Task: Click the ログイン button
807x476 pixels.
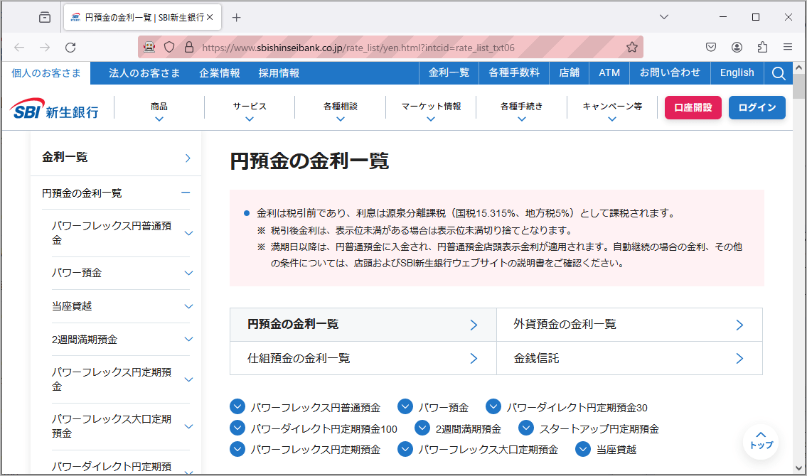Action: pyautogui.click(x=757, y=107)
